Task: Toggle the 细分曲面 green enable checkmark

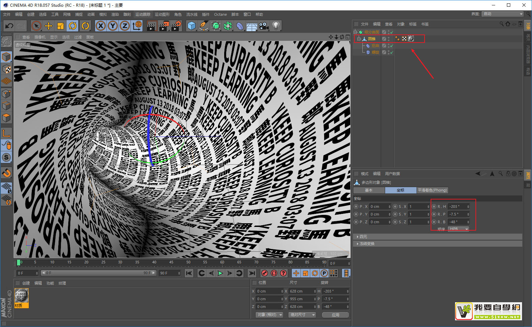Action: [x=391, y=32]
